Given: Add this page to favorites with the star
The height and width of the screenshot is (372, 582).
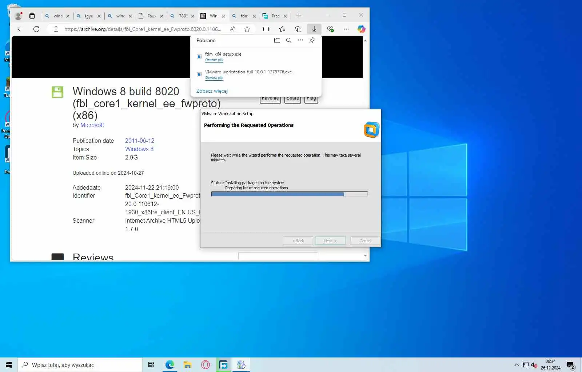Looking at the screenshot, I should tap(247, 29).
